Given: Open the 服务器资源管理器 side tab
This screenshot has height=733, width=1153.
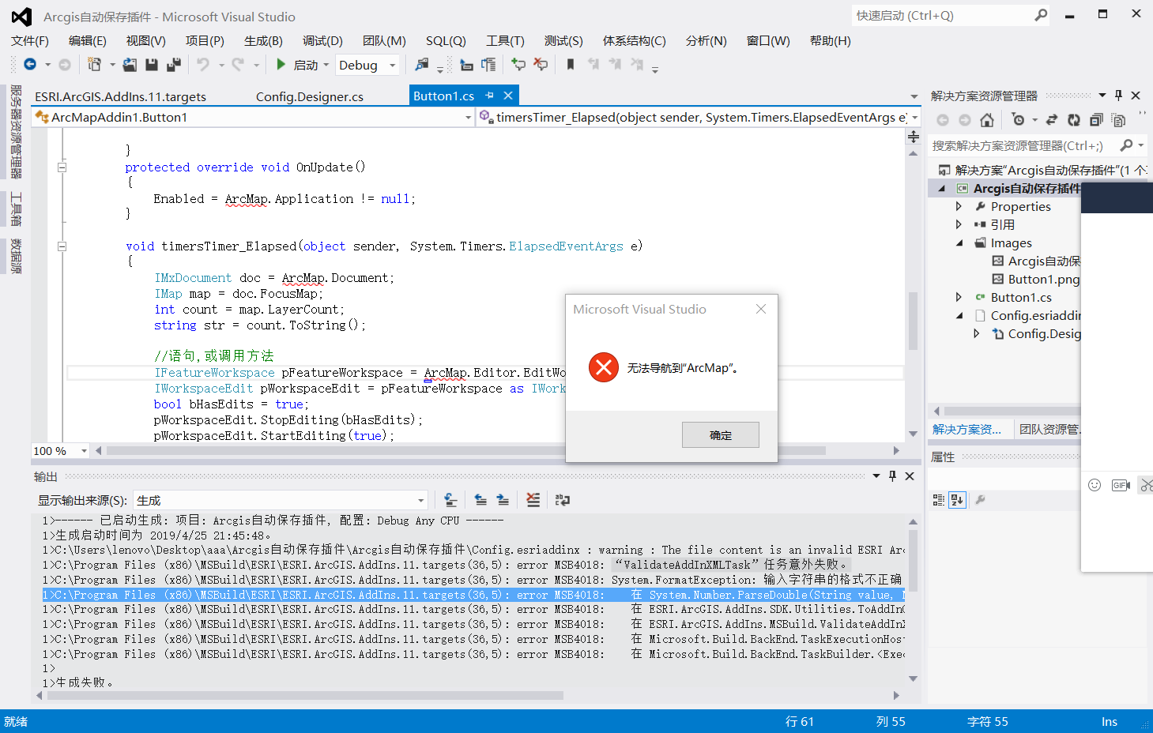Looking at the screenshot, I should click(x=16, y=132).
